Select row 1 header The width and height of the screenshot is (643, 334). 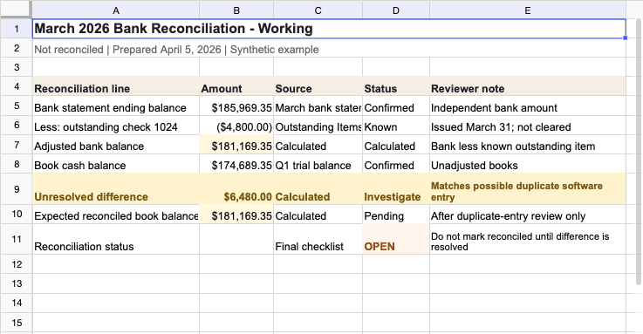click(17, 29)
